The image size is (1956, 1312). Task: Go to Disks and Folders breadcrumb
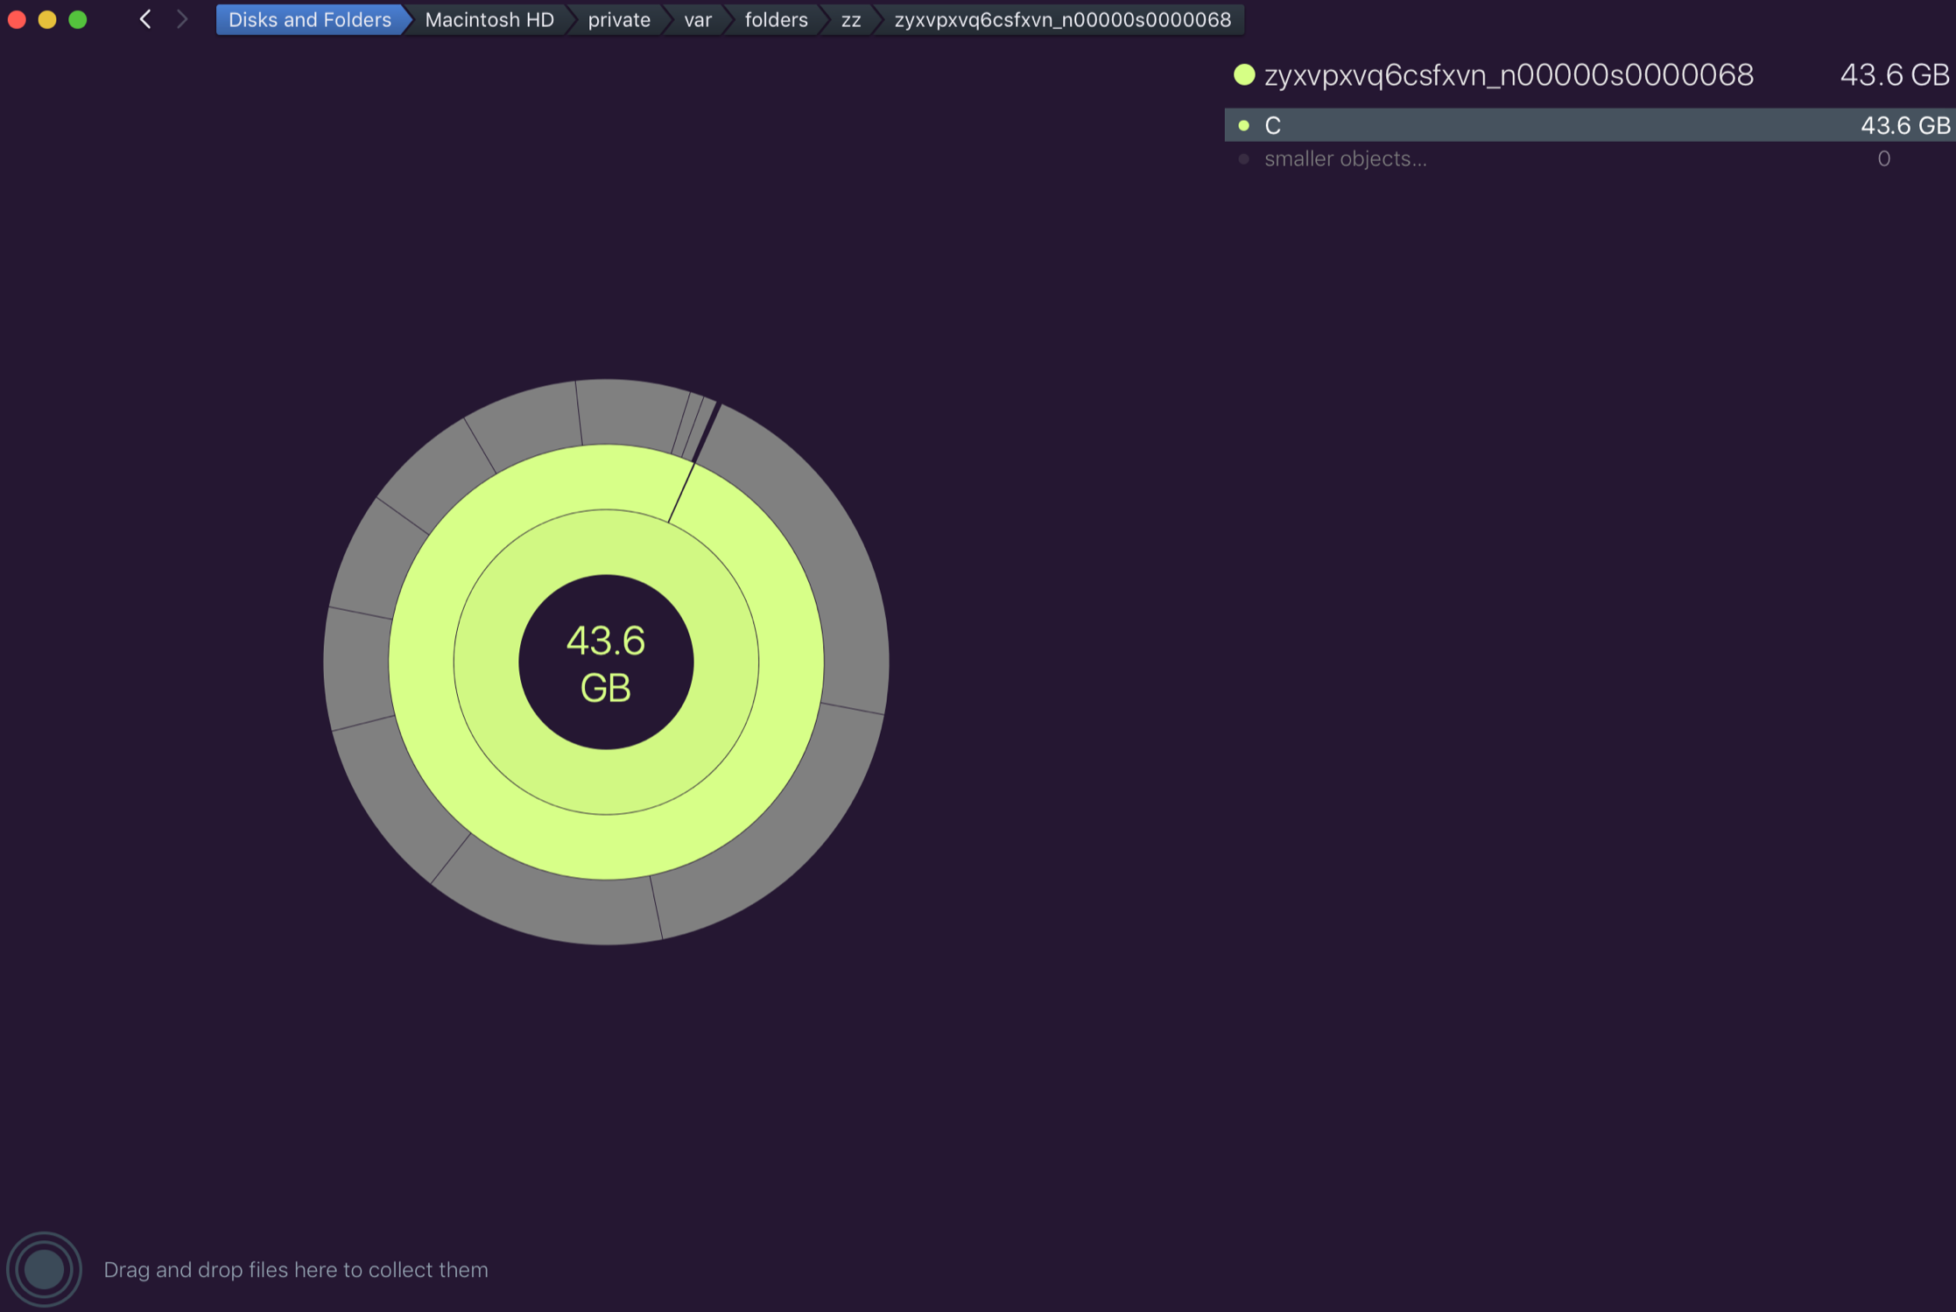309,19
